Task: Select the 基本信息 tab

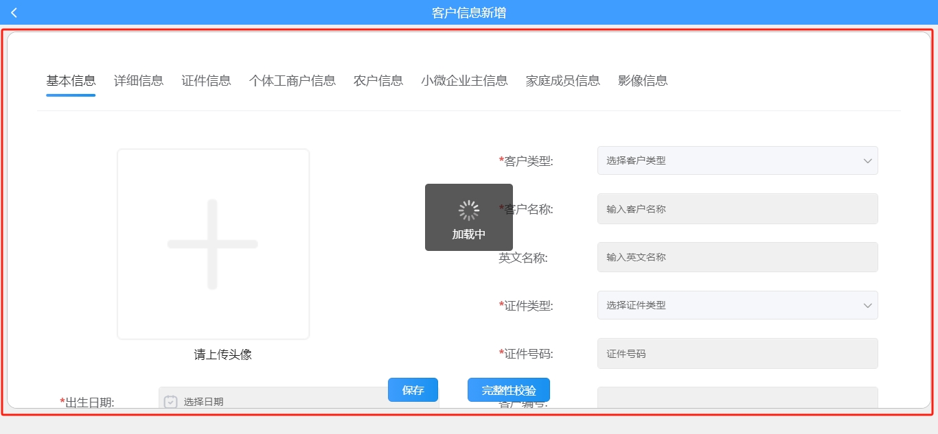Action: (71, 80)
